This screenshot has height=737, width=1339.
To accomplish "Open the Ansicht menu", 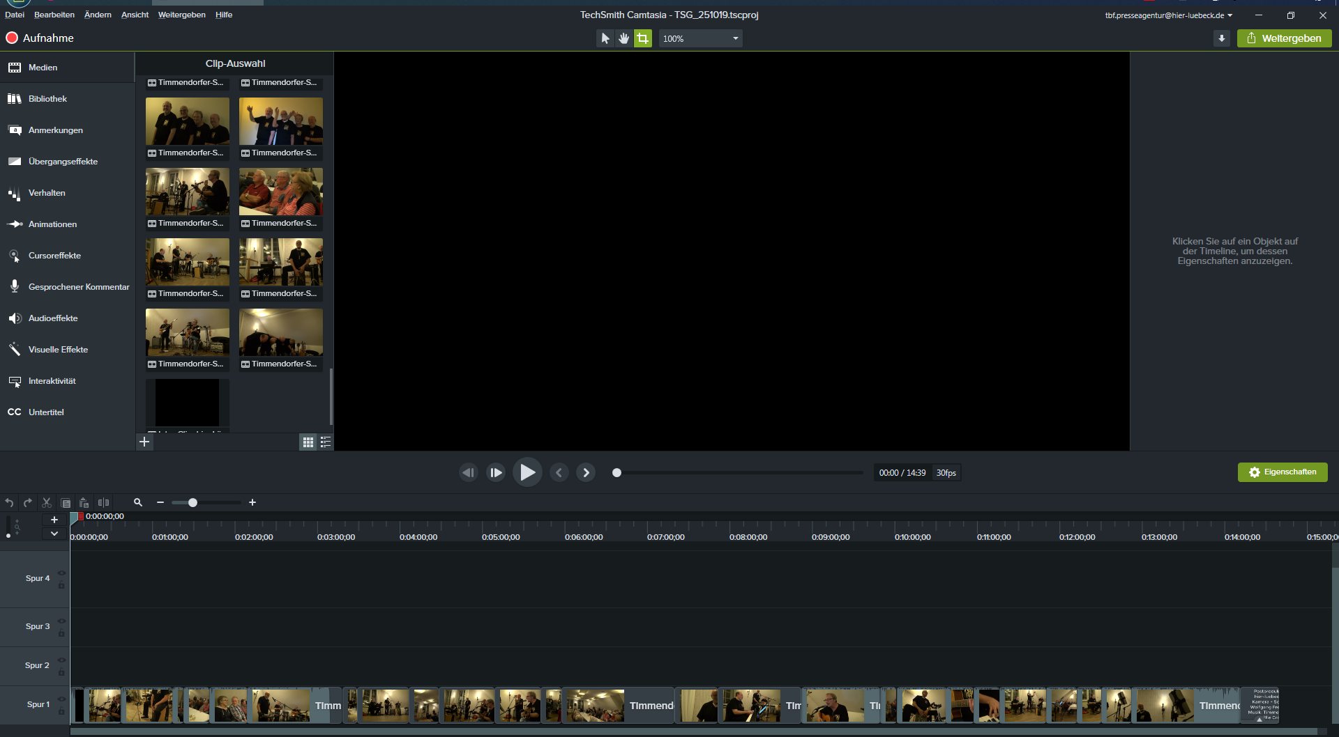I will click(135, 15).
